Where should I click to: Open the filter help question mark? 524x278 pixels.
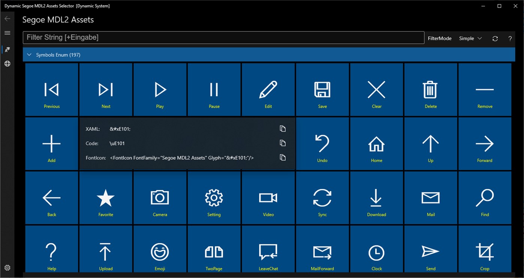510,39
